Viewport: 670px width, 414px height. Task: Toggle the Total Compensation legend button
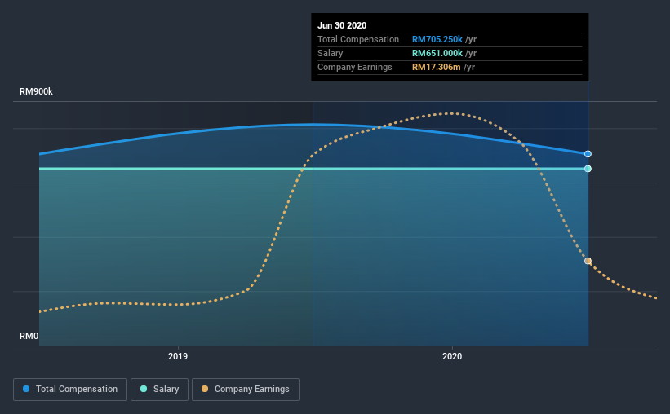[70, 390]
